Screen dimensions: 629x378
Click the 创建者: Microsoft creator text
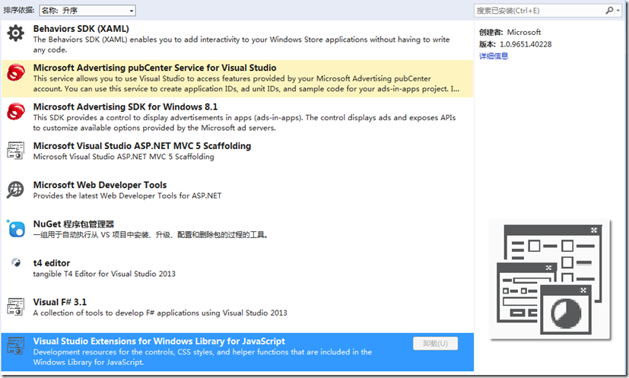point(510,32)
